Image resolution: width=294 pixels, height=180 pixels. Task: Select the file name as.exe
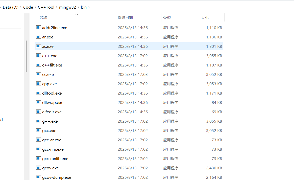48,47
